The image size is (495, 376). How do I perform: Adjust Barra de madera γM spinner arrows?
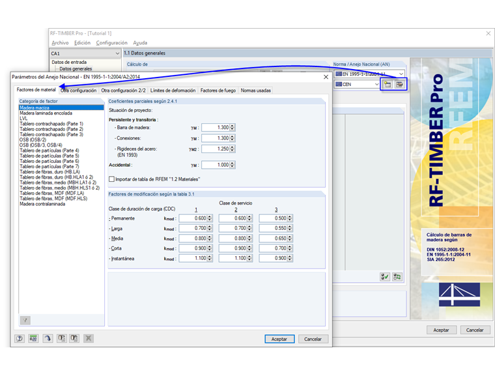(x=233, y=127)
